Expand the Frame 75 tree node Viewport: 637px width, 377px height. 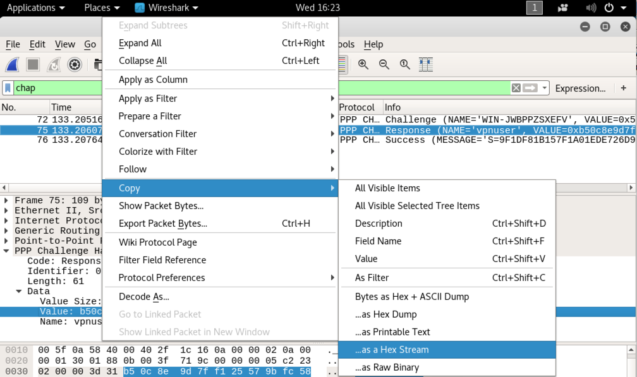[6, 200]
